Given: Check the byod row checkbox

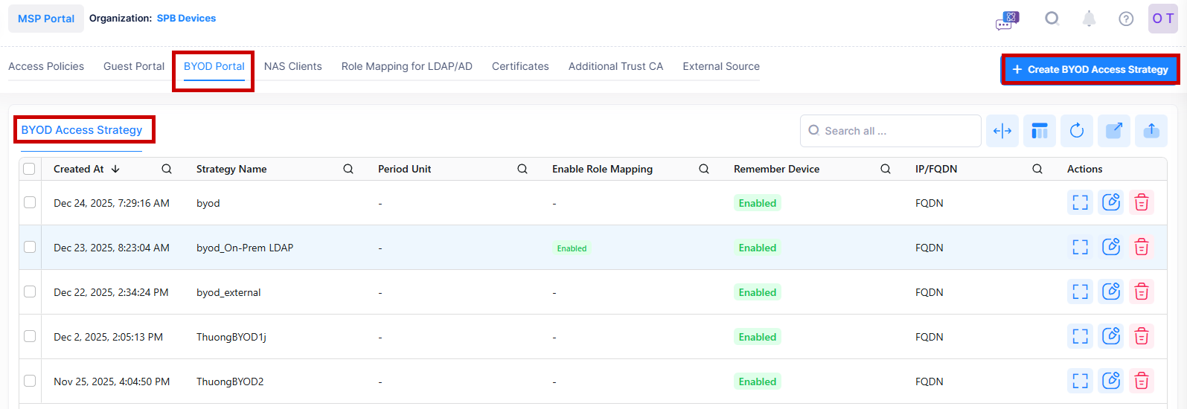Looking at the screenshot, I should [30, 202].
